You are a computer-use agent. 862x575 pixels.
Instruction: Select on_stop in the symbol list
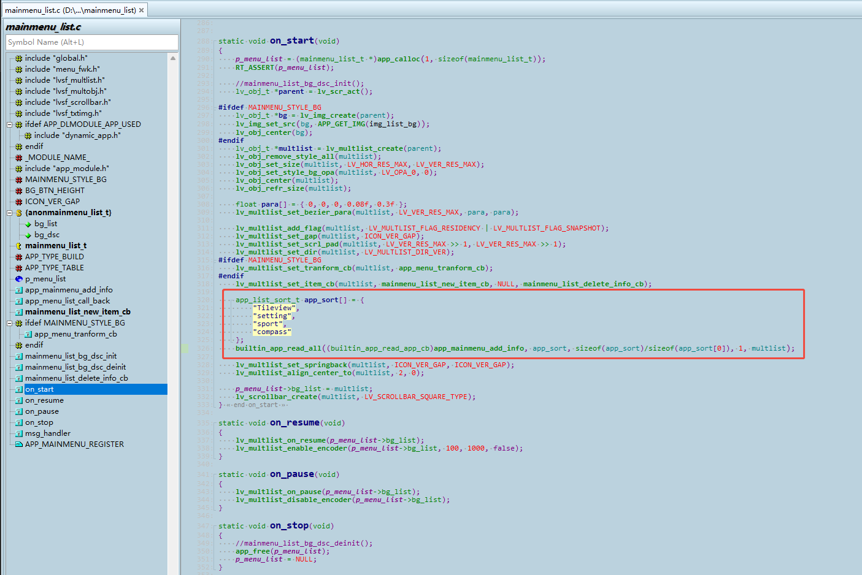coord(39,422)
